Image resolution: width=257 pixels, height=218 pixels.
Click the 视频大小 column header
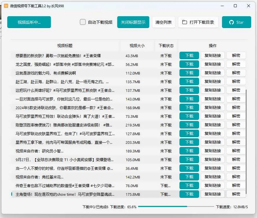click(x=137, y=46)
